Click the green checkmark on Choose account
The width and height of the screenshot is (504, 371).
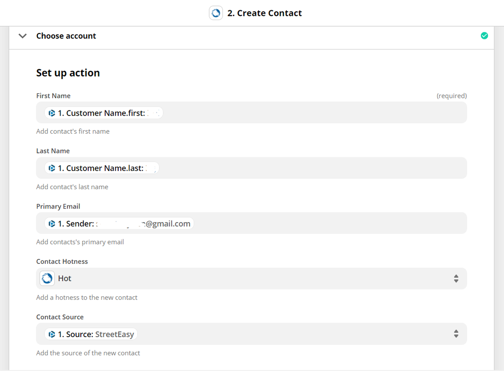[x=484, y=35]
